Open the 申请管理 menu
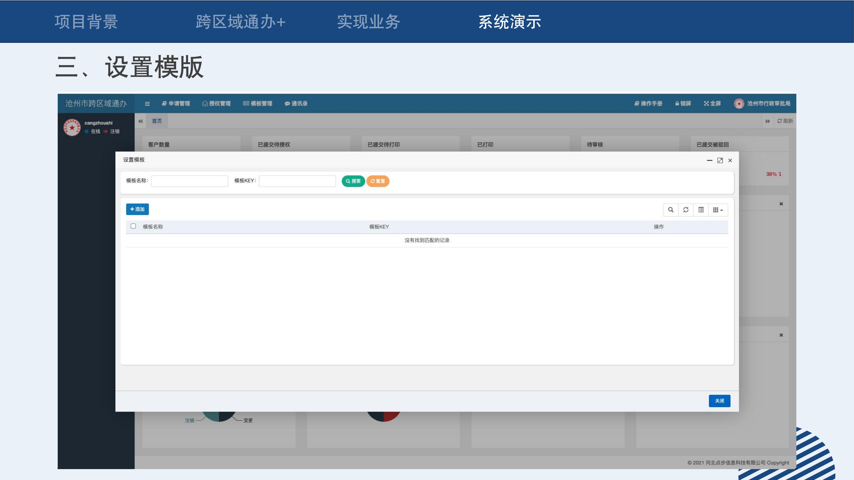 pos(176,103)
